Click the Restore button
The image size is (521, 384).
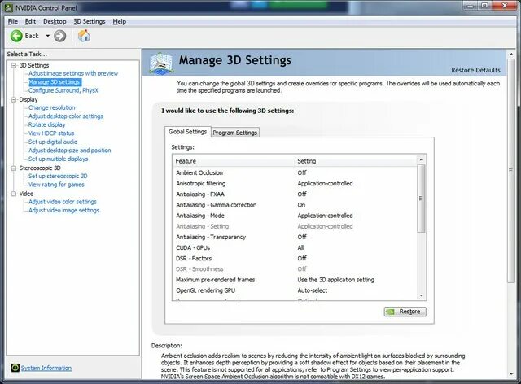405,312
